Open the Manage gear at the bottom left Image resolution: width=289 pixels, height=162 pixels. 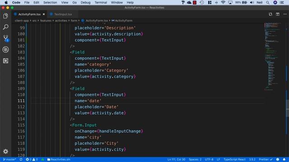click(x=5, y=151)
